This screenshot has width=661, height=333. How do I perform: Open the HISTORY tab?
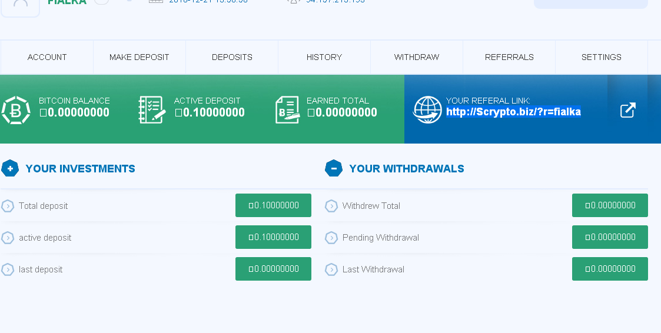coord(324,57)
